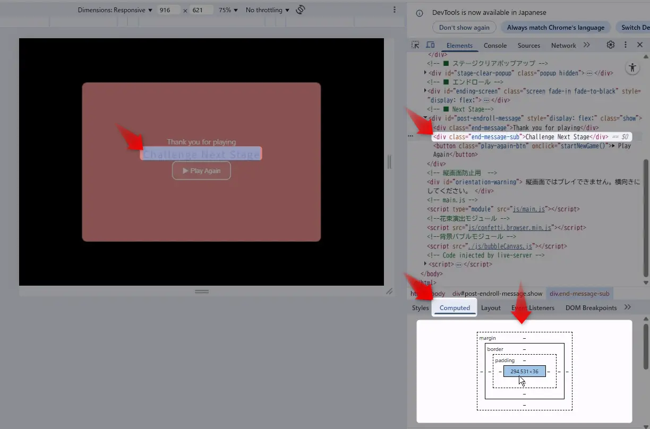650x429 pixels.
Task: Switch to the Layout tab
Action: [x=491, y=308]
